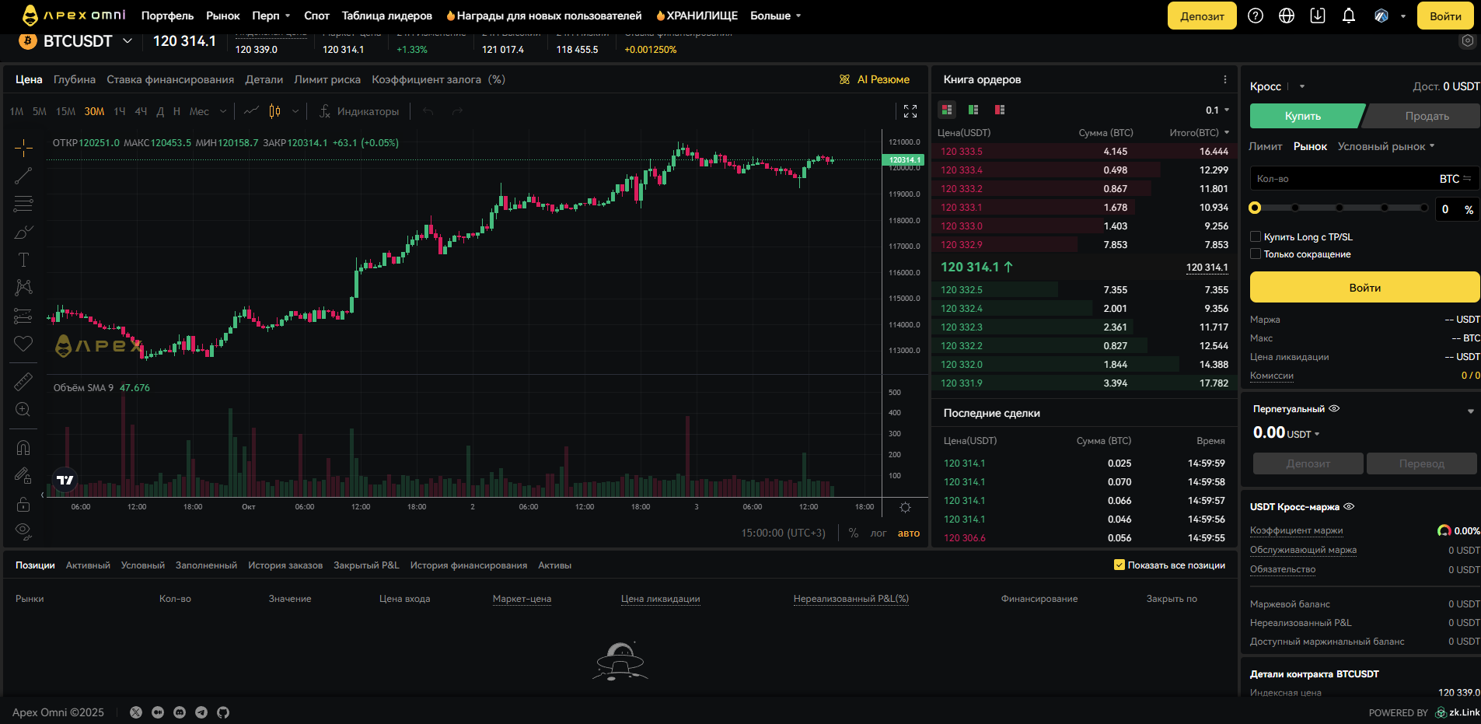Select the trend line drawing tool
1481x724 pixels.
coord(23,176)
